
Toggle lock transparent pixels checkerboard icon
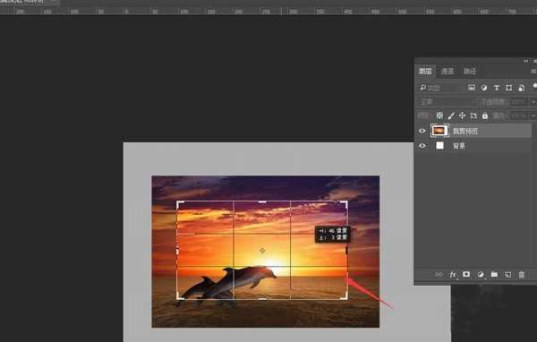(x=439, y=115)
